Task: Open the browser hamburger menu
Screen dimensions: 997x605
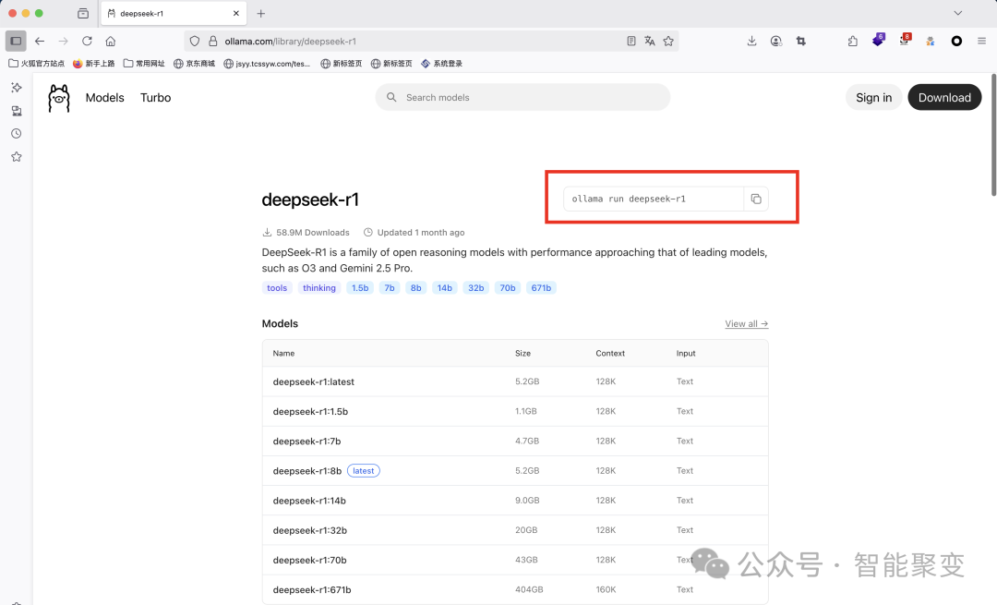Action: click(981, 41)
